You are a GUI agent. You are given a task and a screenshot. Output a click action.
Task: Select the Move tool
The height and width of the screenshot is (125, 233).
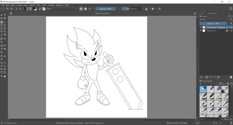(5, 39)
